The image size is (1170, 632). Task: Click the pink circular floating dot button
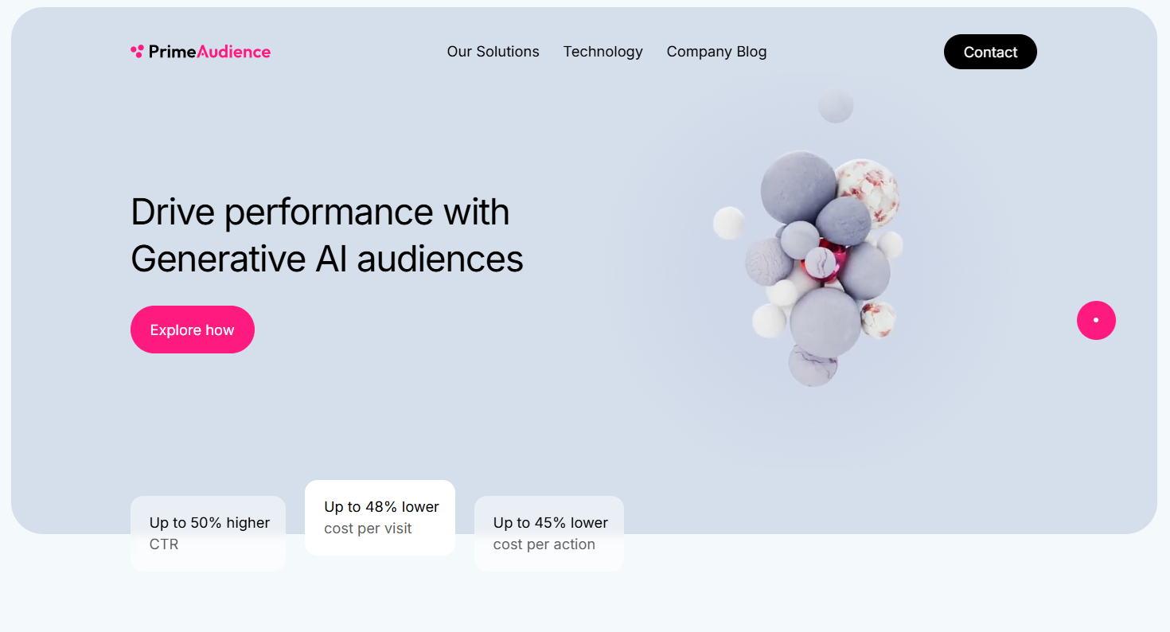(1096, 320)
